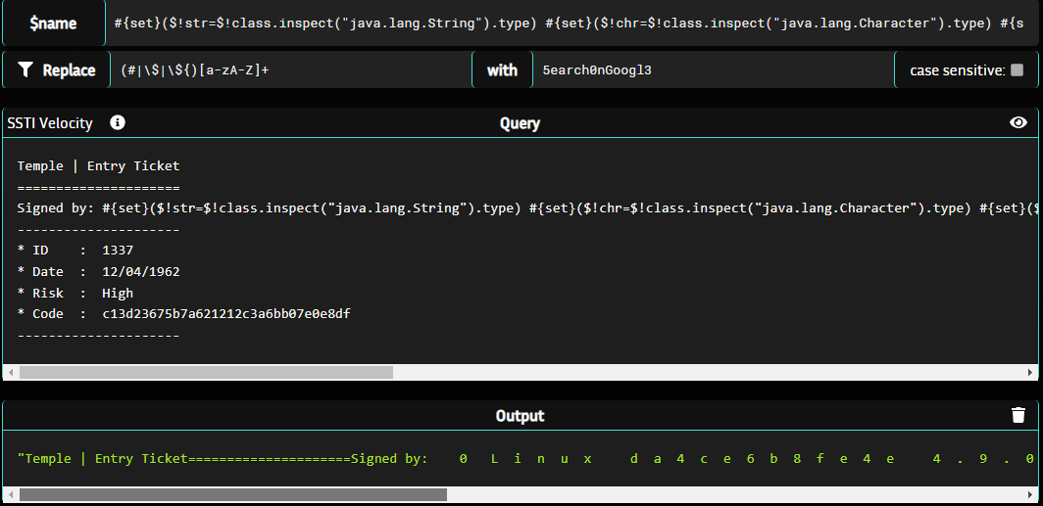The image size is (1043, 506).
Task: Click the regex pattern field after Replace
Action: [x=290, y=70]
